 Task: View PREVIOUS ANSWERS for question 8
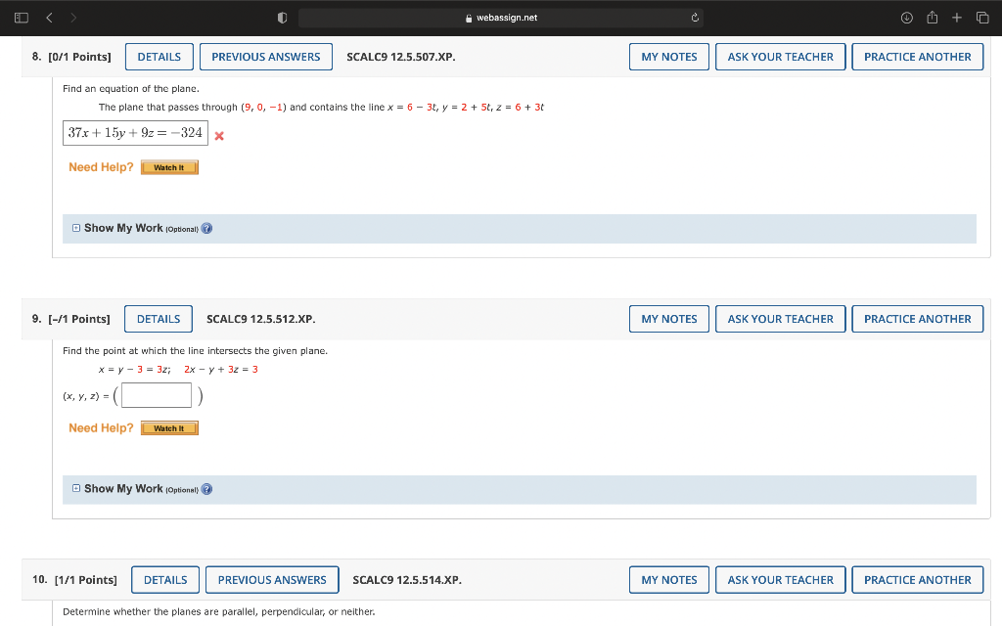[x=266, y=57]
